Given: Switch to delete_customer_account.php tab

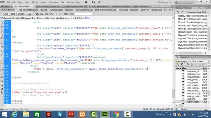Looking at the screenshot, I should tap(48, 6).
